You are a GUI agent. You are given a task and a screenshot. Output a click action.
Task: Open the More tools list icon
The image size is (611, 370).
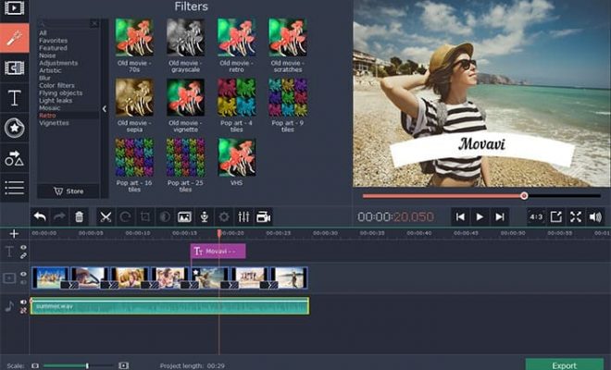pyautogui.click(x=14, y=188)
